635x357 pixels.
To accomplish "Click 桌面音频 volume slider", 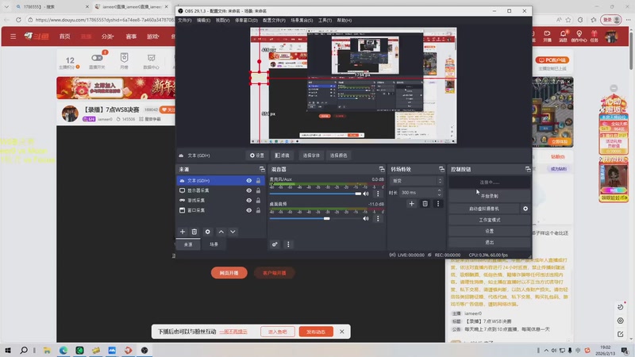I will pos(315,219).
